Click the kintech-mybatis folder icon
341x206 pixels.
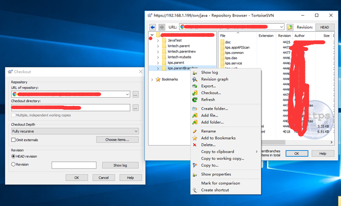click(x=164, y=57)
